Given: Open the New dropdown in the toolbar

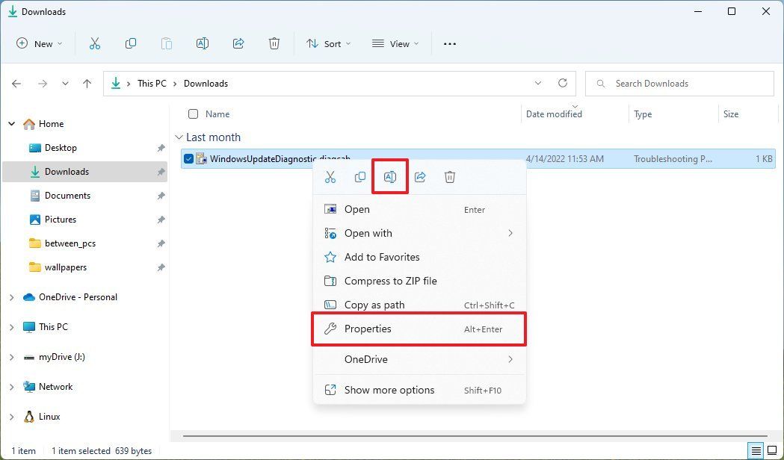Looking at the screenshot, I should [x=39, y=43].
